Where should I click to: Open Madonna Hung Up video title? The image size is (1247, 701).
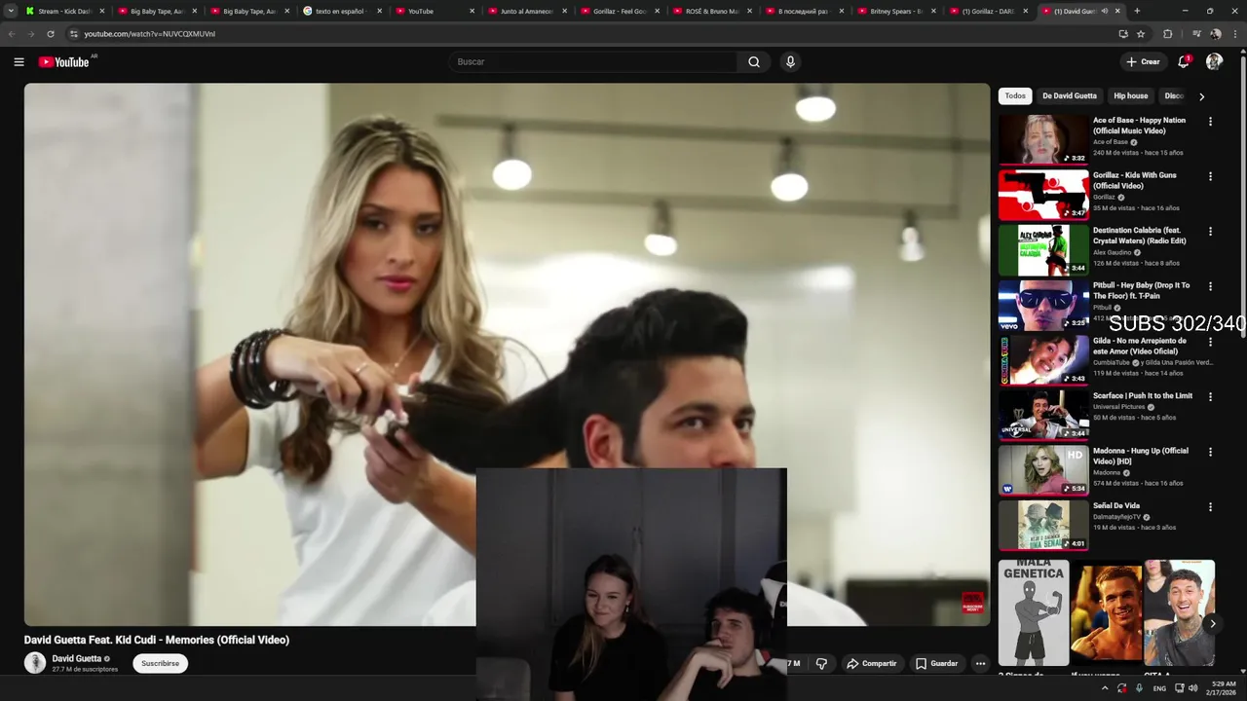click(x=1141, y=456)
